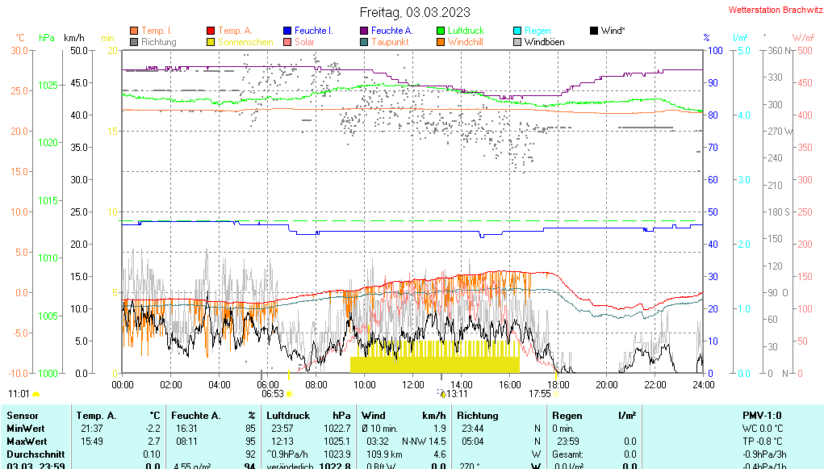Click the sun icon next to 11:01
824x469 pixels.
36,394
